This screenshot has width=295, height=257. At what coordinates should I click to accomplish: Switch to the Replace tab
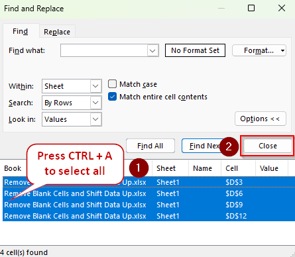[x=57, y=32]
